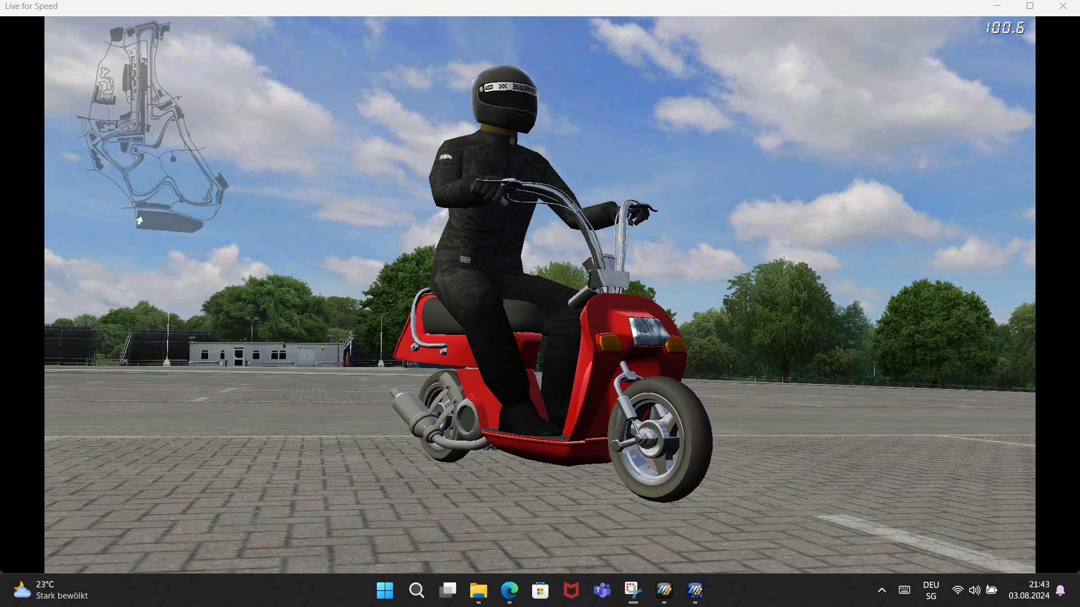Viewport: 1080px width, 607px height.
Task: Click the player arrow on track minimap
Action: coord(139,221)
